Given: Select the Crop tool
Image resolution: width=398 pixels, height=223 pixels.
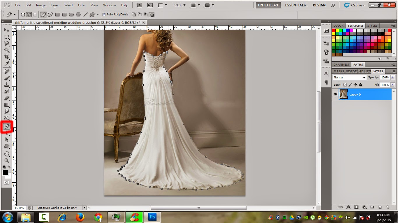Looking at the screenshot, I should coord(6,57).
